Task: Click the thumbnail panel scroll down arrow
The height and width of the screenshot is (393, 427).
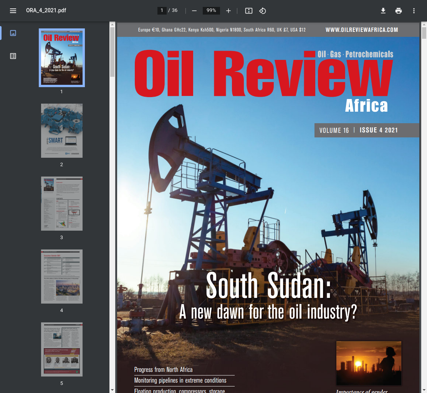Action: pos(112,390)
